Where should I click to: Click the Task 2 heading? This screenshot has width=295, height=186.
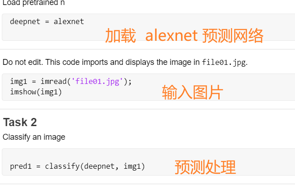(x=20, y=122)
